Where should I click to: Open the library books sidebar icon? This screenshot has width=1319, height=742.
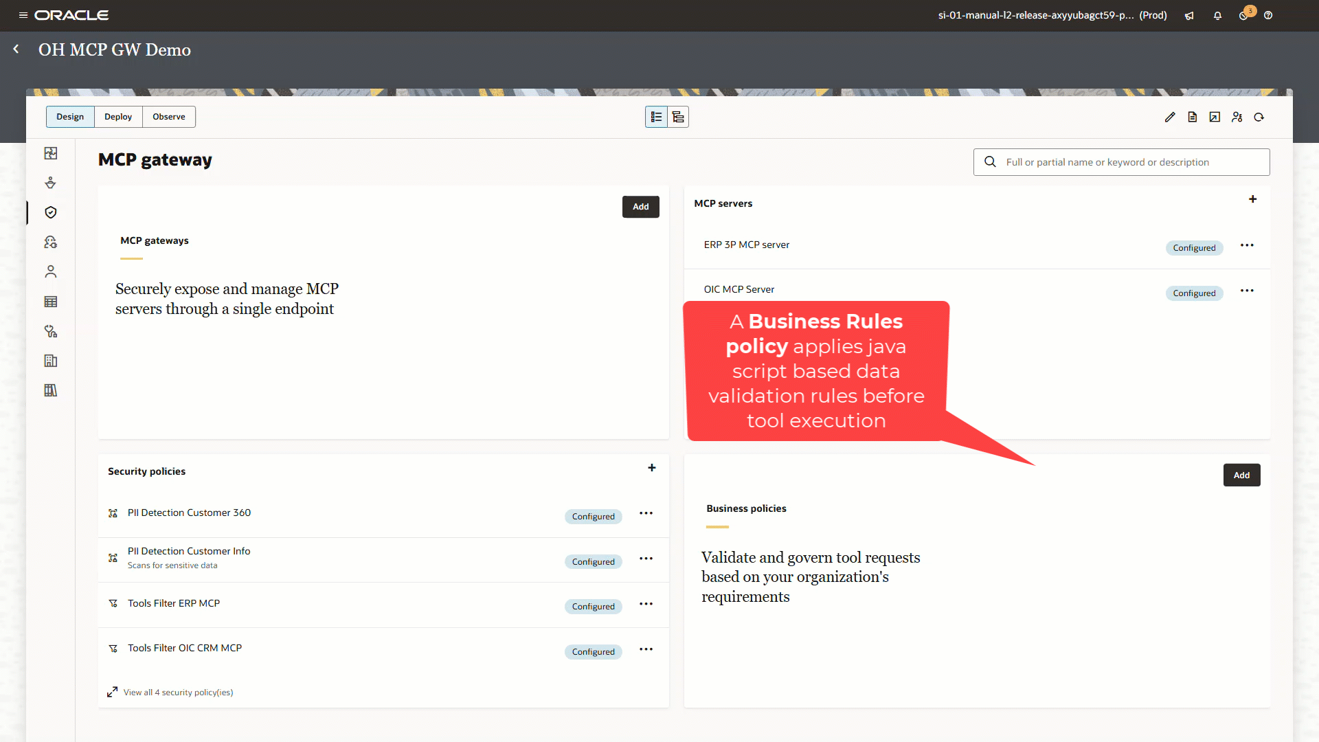pos(51,390)
